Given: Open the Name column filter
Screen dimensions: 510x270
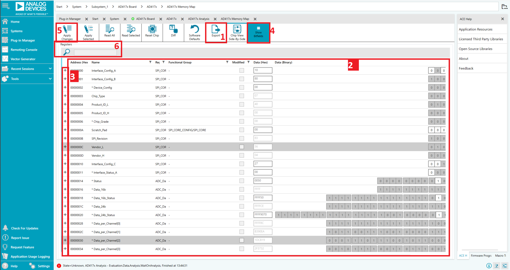Looking at the screenshot, I should [150, 62].
